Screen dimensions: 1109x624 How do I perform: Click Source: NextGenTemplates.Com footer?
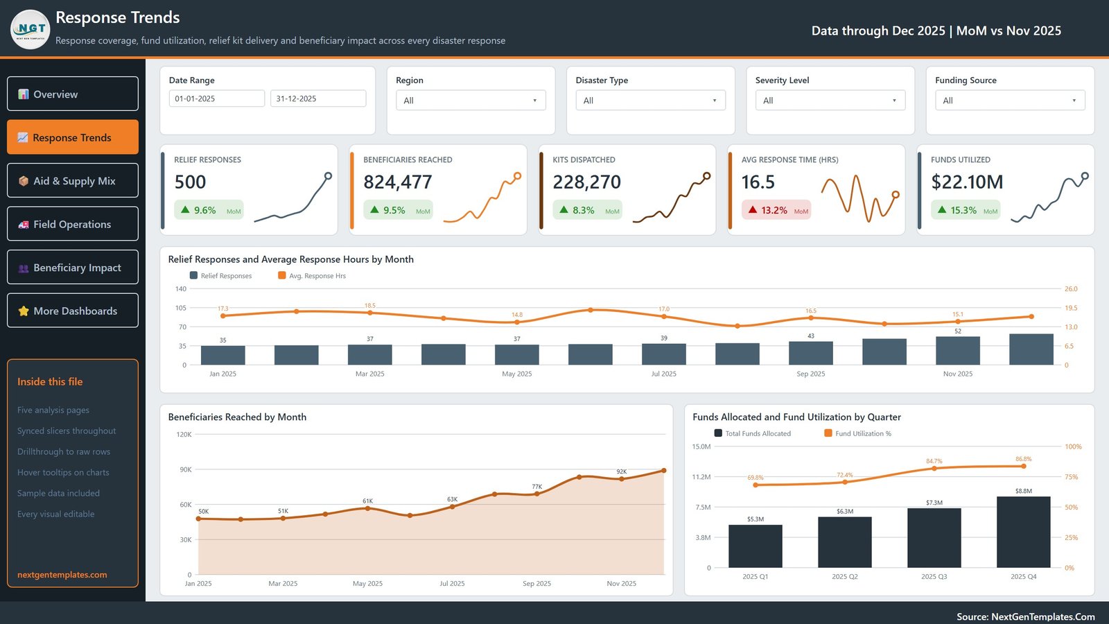[1026, 616]
